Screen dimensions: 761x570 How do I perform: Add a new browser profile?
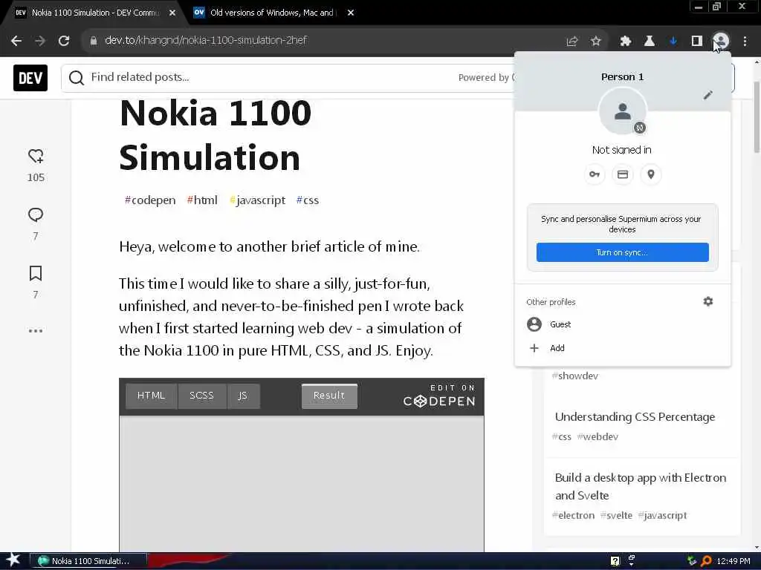click(x=622, y=348)
